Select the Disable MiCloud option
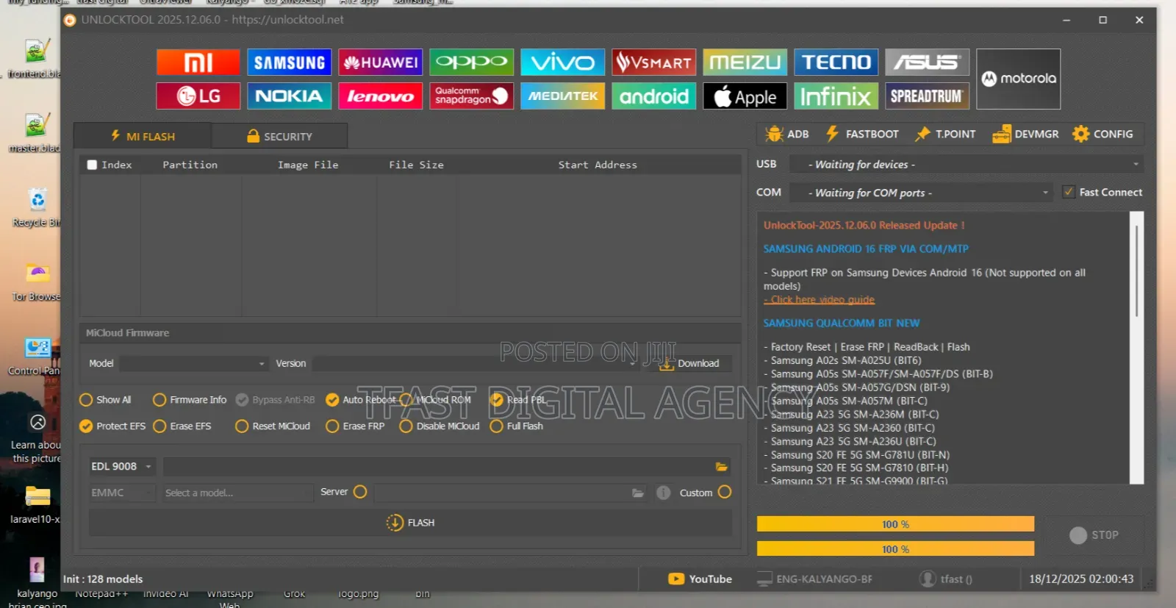The height and width of the screenshot is (608, 1176). click(x=440, y=426)
